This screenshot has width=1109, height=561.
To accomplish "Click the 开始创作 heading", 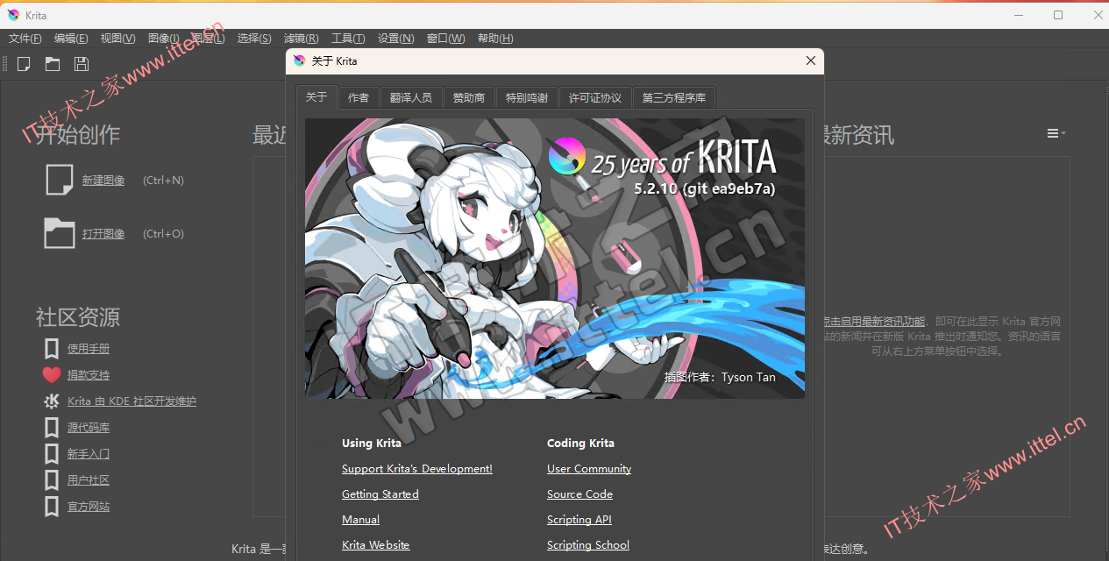I will [x=78, y=135].
